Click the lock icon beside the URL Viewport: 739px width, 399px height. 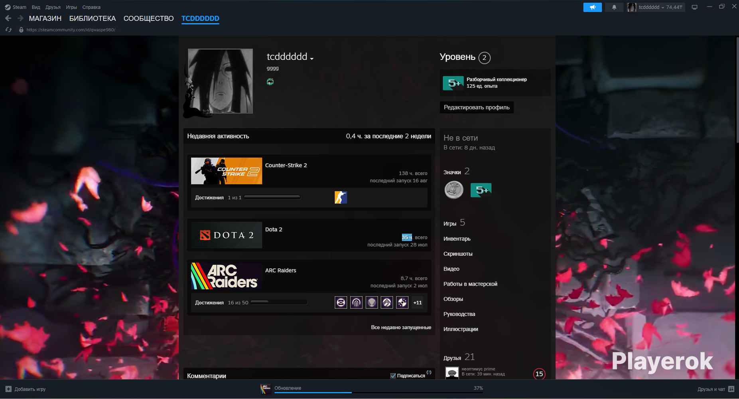(x=21, y=30)
